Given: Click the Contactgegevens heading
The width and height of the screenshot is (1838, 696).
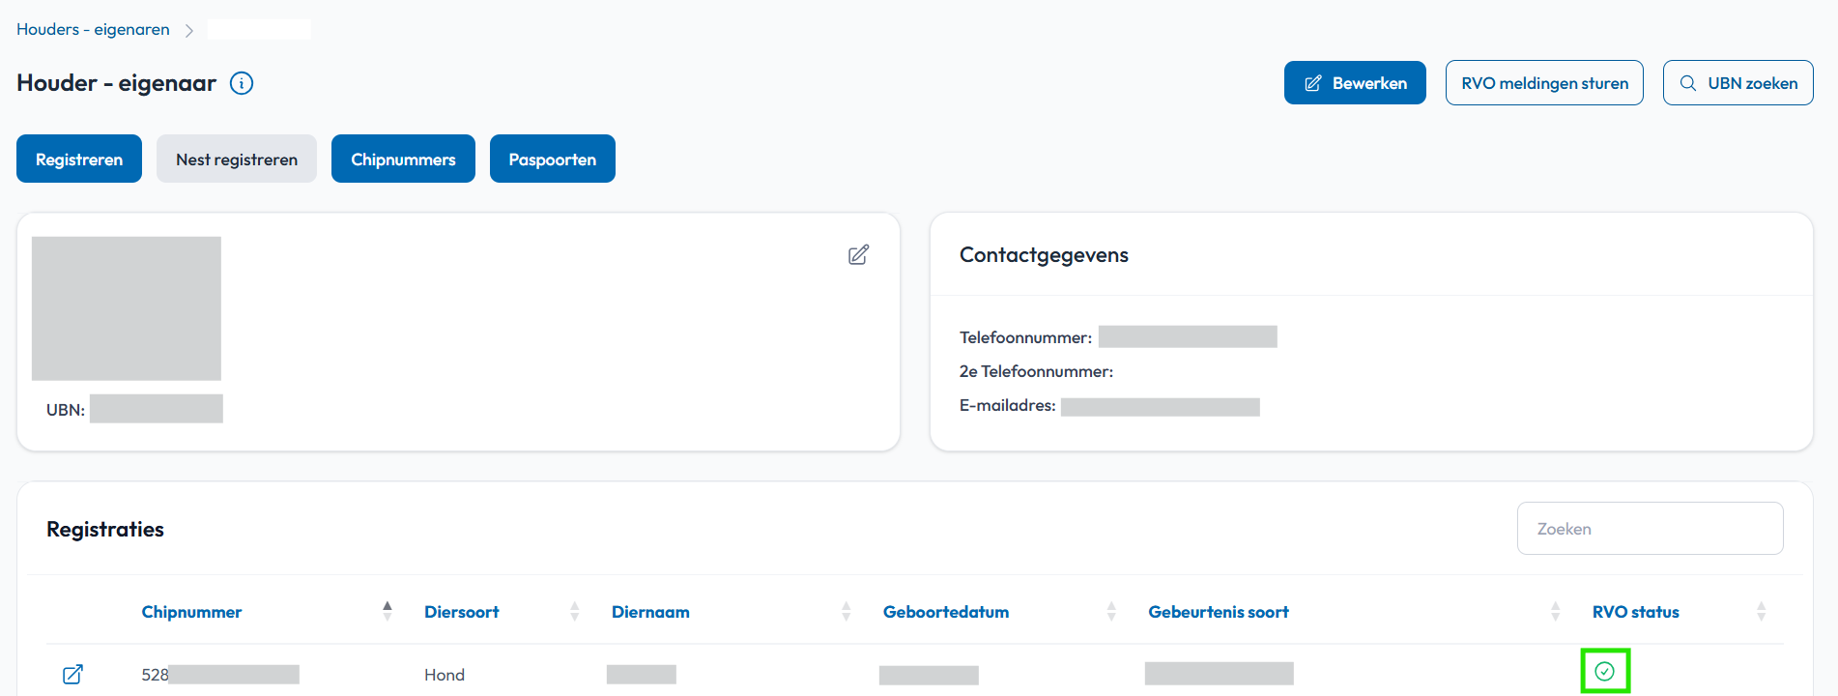Looking at the screenshot, I should coord(1044,255).
